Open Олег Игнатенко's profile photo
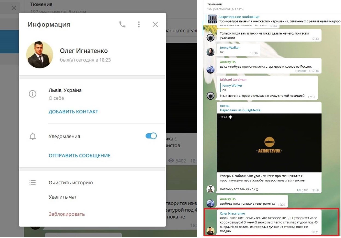Viewport: 341px width, 238px height. click(40, 55)
